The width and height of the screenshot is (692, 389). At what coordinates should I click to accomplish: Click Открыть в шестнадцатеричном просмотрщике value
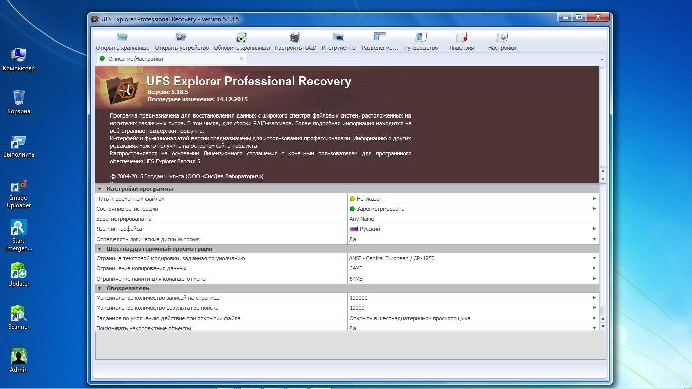click(x=410, y=318)
